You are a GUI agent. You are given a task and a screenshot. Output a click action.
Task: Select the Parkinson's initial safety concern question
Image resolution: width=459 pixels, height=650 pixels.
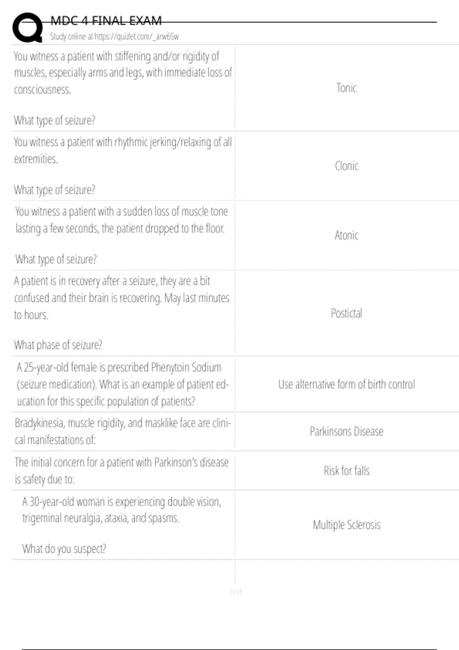click(x=121, y=470)
